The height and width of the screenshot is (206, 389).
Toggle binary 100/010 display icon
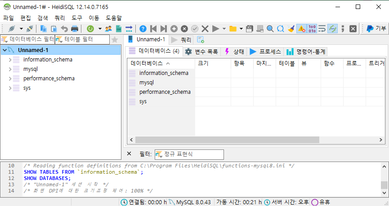312,29
